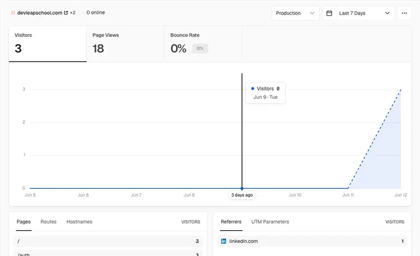Click the Jun 11 x-axis label

[348, 195]
